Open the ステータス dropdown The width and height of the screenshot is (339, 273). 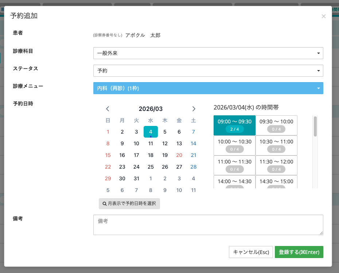pos(208,71)
